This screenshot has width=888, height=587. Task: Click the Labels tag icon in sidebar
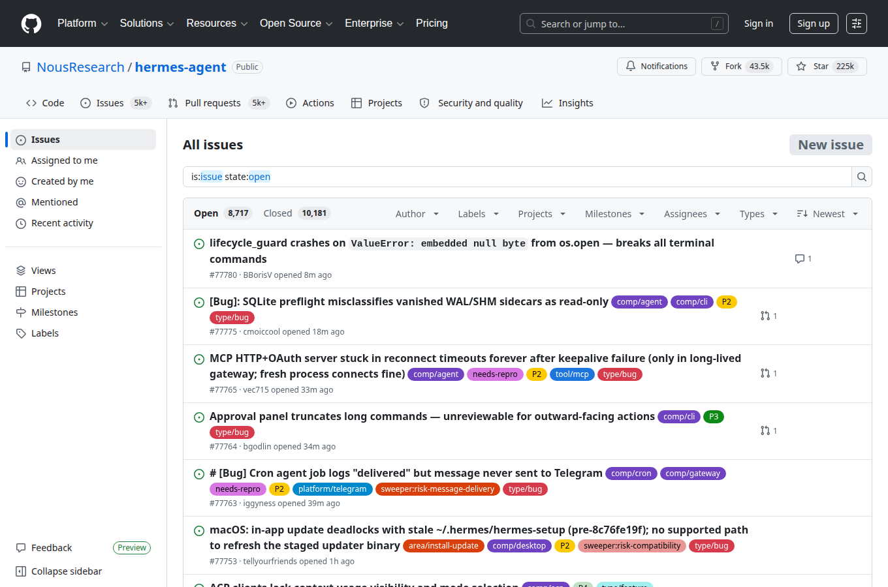[x=21, y=333]
